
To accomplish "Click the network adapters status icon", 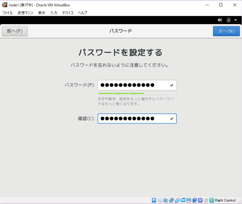I will (x=171, y=200).
